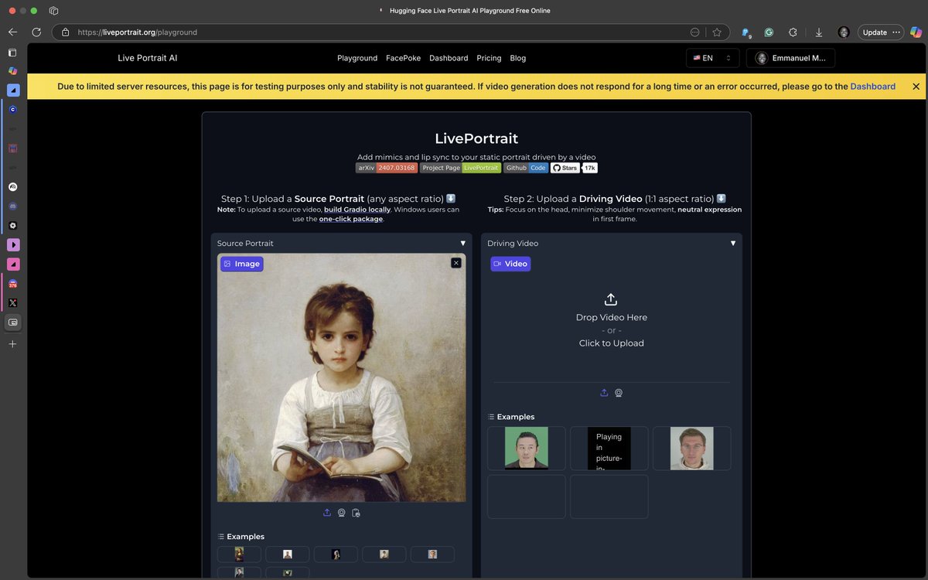Go back to the previous page

click(x=12, y=32)
